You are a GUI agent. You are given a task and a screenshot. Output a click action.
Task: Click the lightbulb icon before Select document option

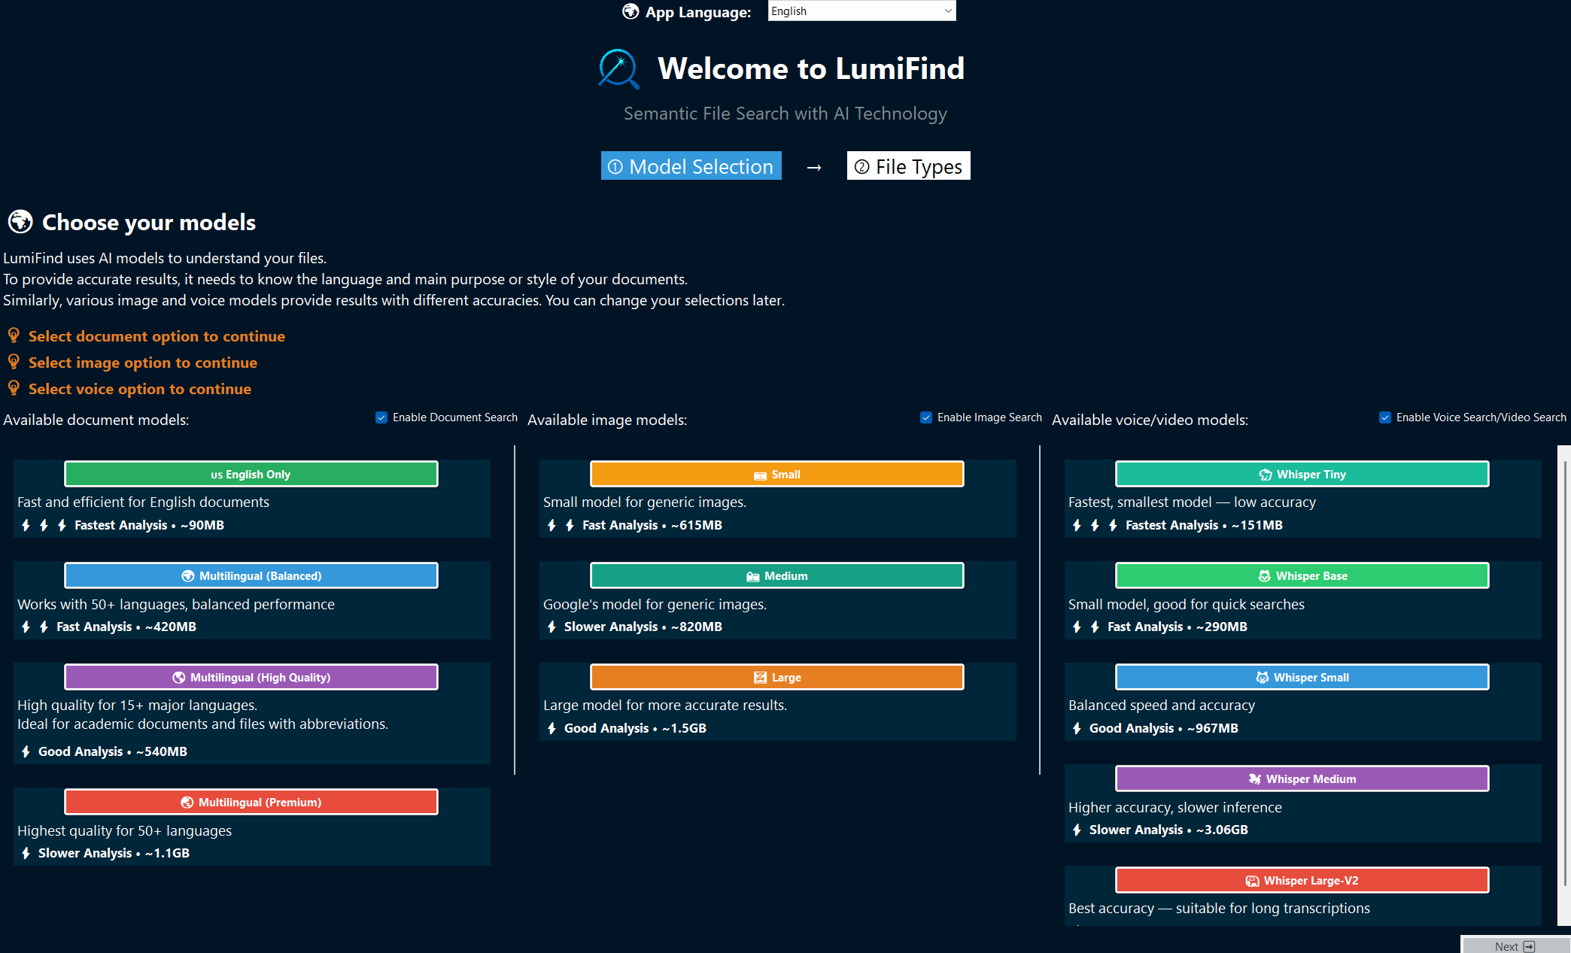(13, 335)
